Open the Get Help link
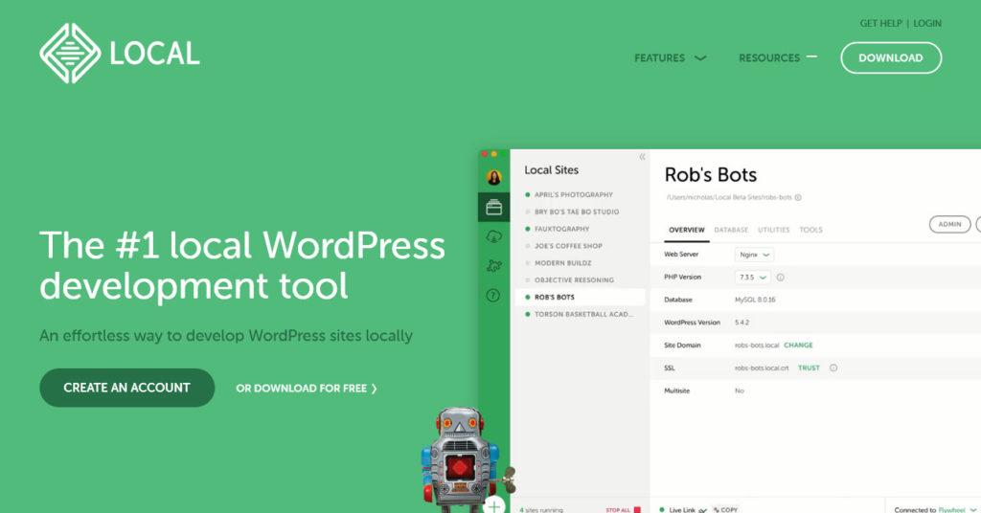This screenshot has height=513, width=981. pyautogui.click(x=880, y=23)
